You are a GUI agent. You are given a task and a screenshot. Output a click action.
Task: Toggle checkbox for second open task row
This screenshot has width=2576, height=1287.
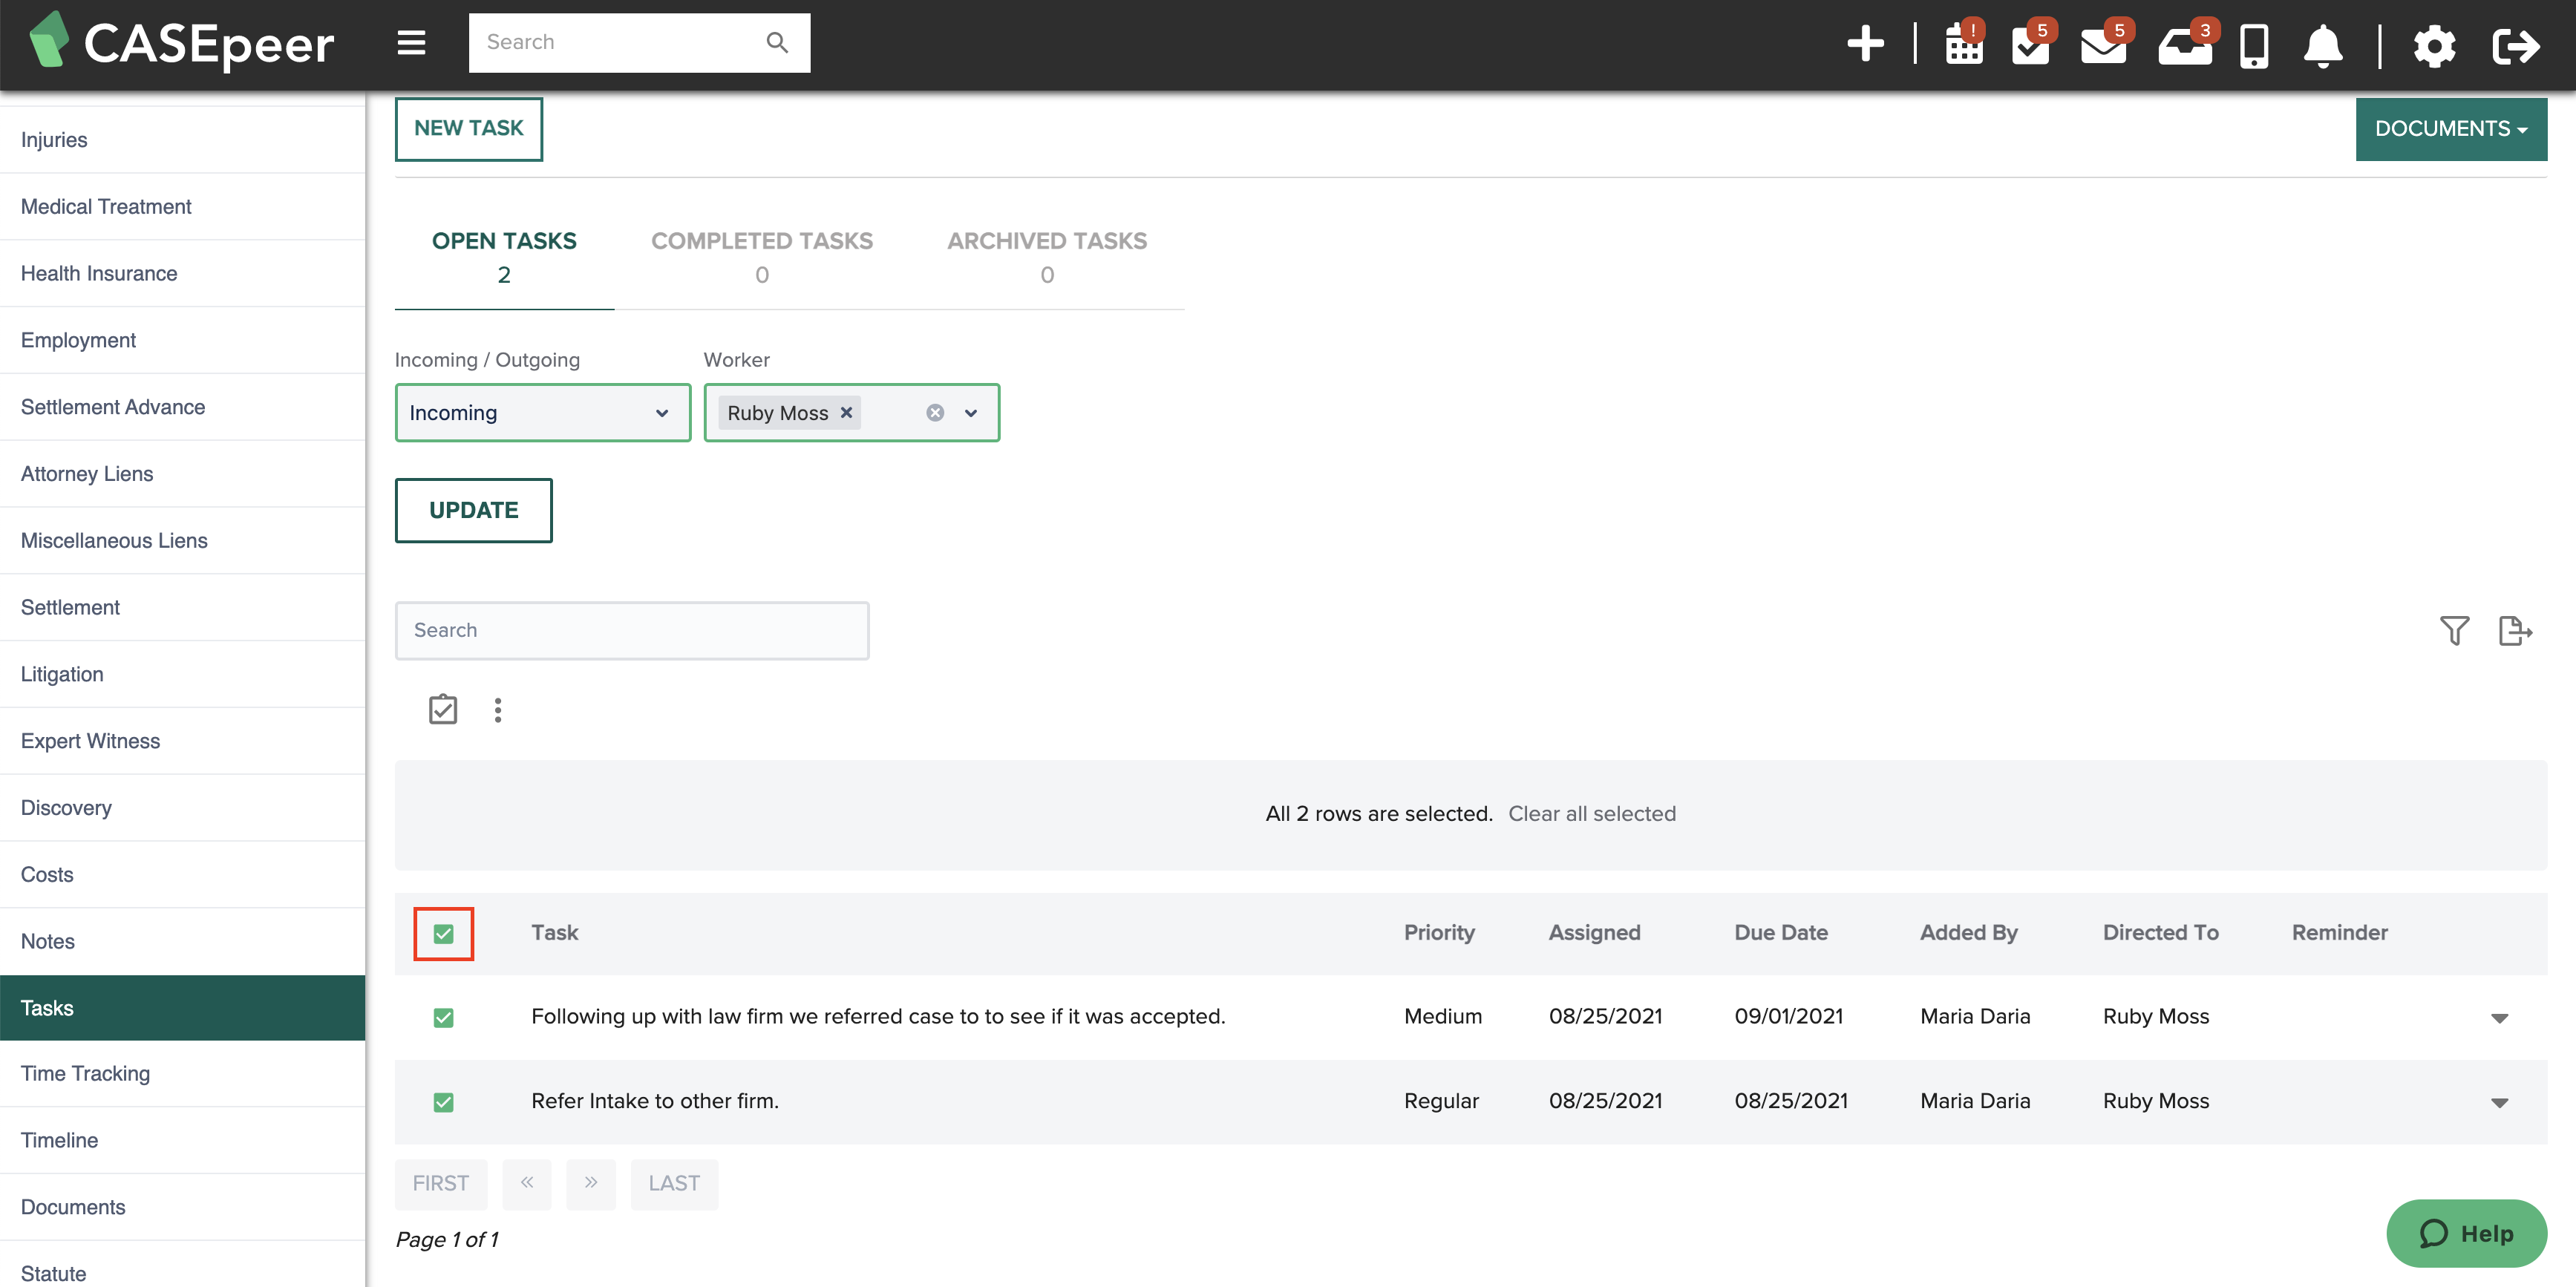point(444,1101)
